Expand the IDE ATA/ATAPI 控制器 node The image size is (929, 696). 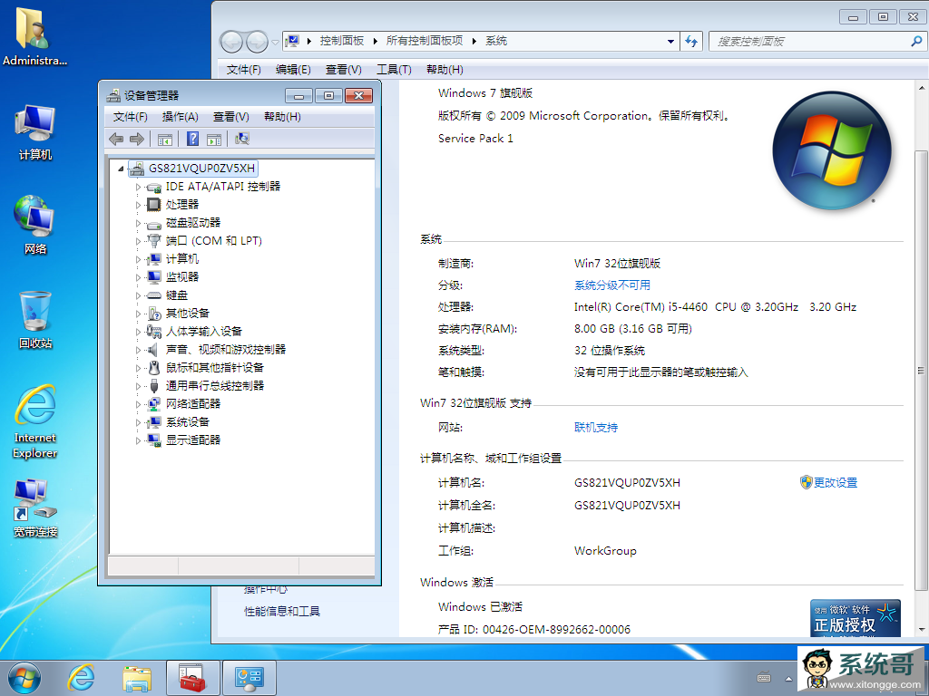(139, 187)
